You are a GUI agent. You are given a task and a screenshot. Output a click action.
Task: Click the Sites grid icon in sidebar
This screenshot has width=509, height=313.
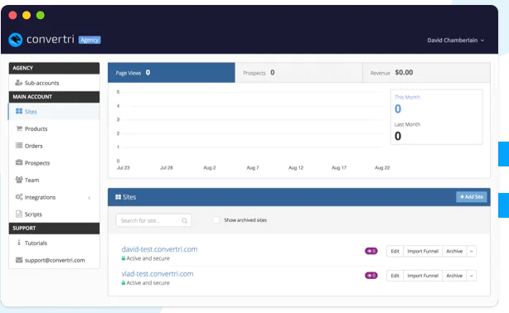coord(19,111)
